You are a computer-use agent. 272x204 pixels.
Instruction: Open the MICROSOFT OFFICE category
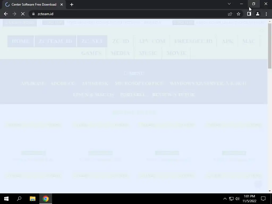139,83
